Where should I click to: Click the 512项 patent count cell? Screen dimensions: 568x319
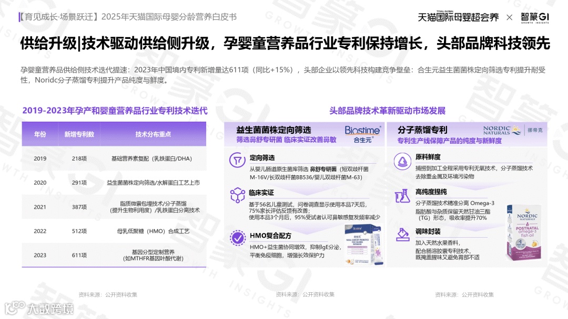[79, 231]
